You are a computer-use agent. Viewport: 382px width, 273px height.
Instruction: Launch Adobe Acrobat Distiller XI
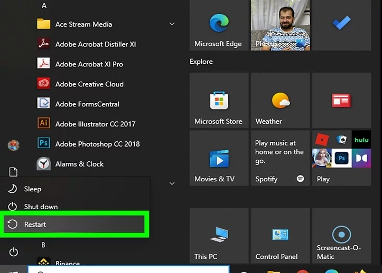(x=95, y=44)
